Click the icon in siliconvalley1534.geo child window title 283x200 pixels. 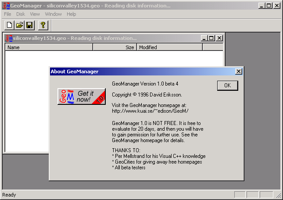[x=9, y=38]
